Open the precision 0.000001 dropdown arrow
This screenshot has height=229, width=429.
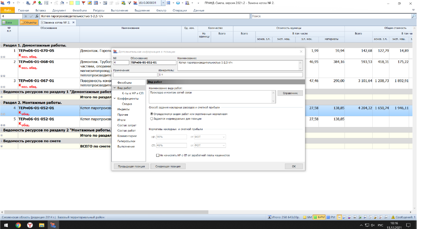click(x=163, y=3)
